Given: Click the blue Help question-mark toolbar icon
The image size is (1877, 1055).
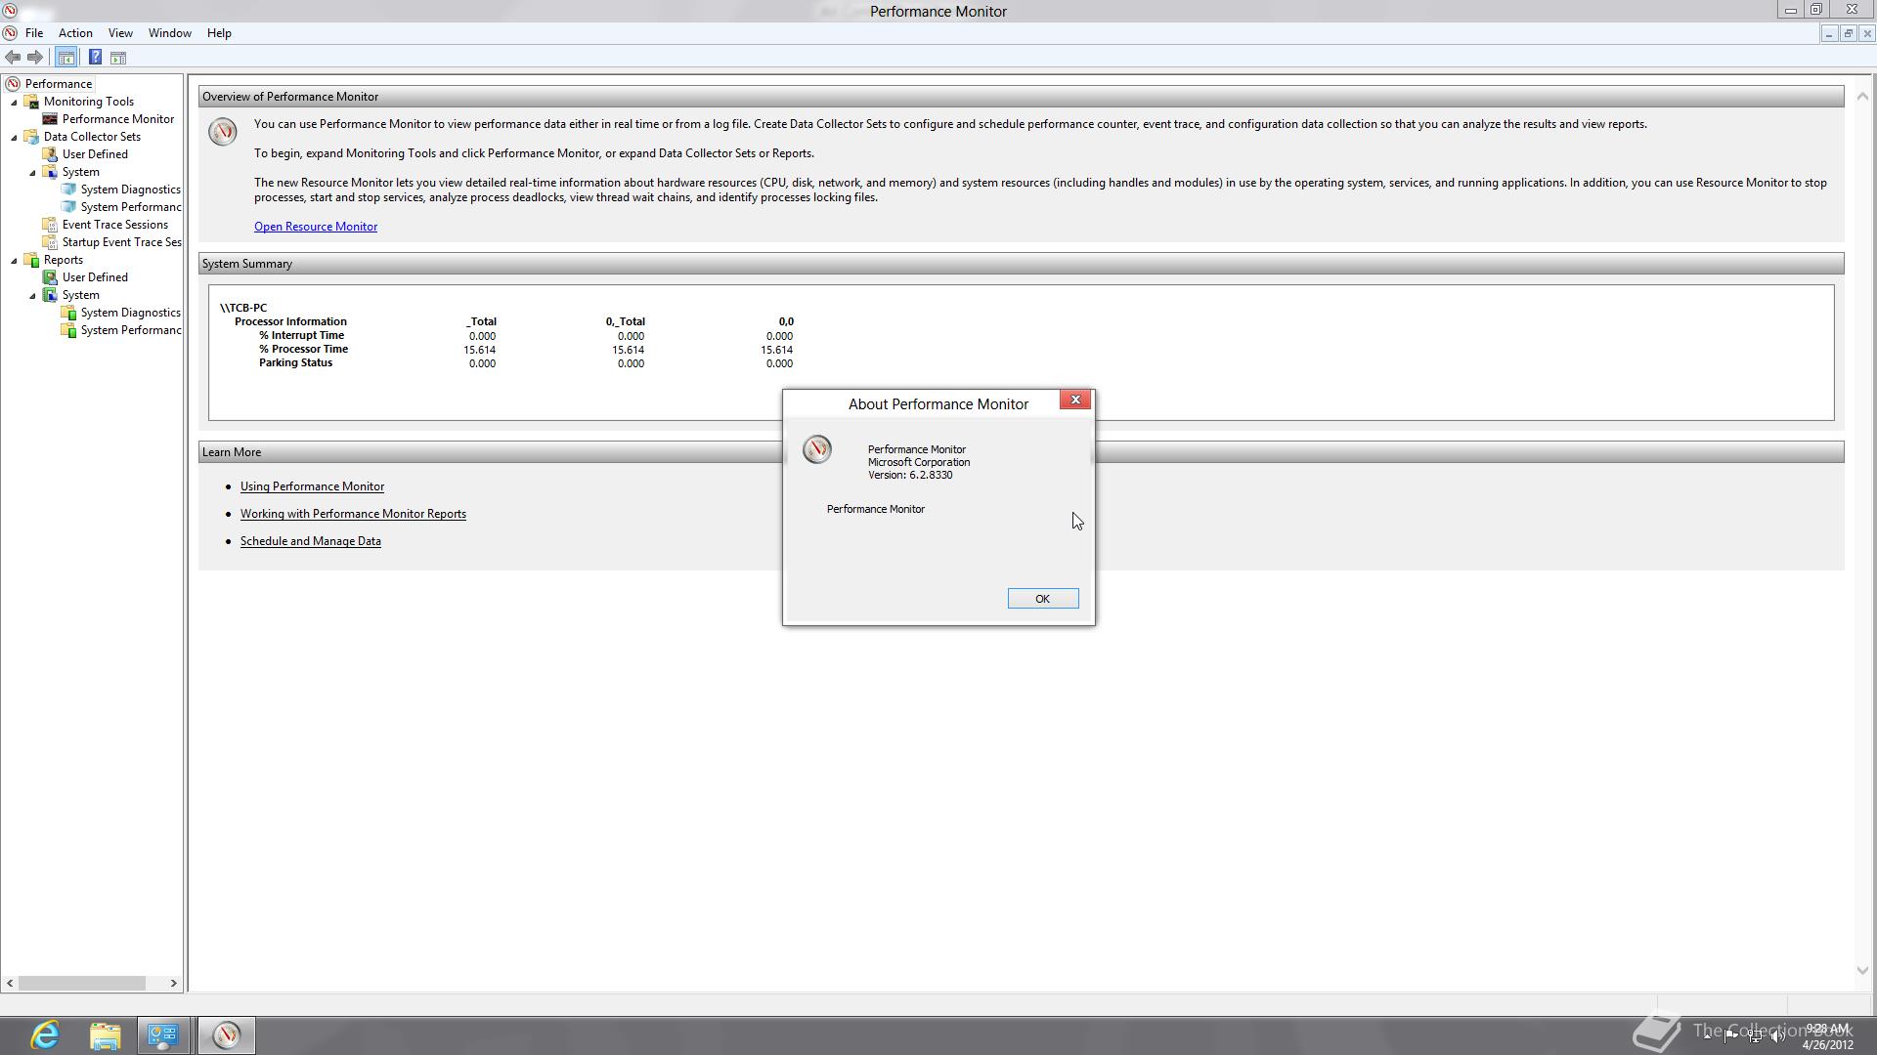Looking at the screenshot, I should tap(95, 58).
